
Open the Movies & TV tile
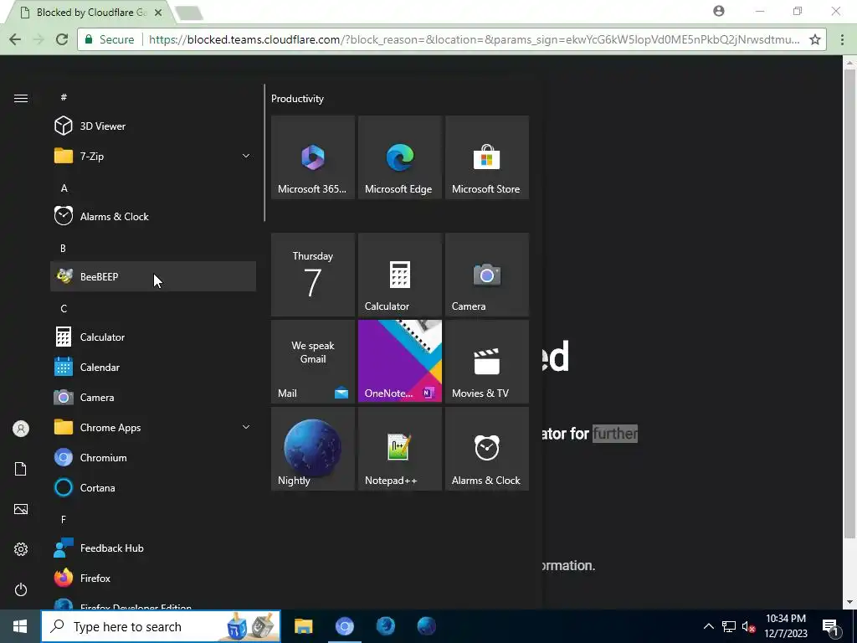(487, 362)
